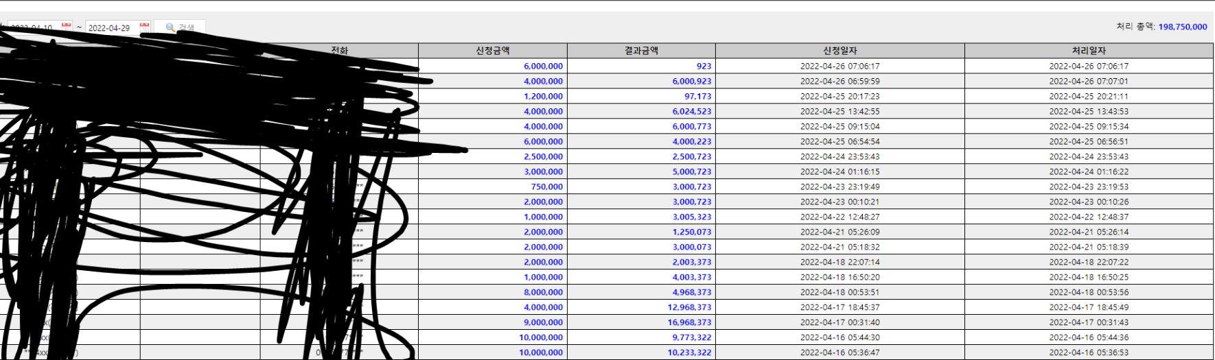Click the total amount 198,750,000
1215x360 pixels.
(1182, 27)
